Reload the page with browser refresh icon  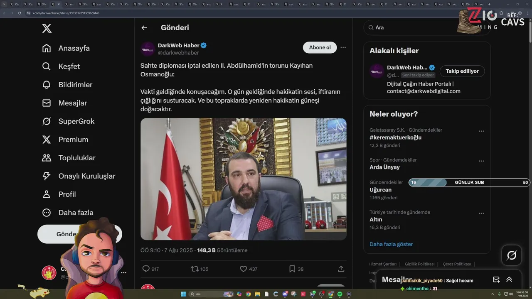coord(20,13)
